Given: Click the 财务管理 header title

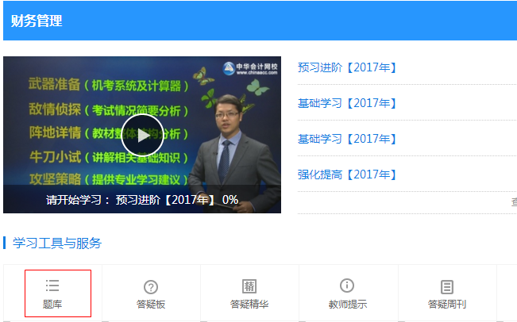Looking at the screenshot, I should point(37,21).
